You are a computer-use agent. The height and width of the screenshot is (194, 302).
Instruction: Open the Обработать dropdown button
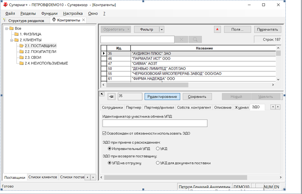tap(115, 30)
